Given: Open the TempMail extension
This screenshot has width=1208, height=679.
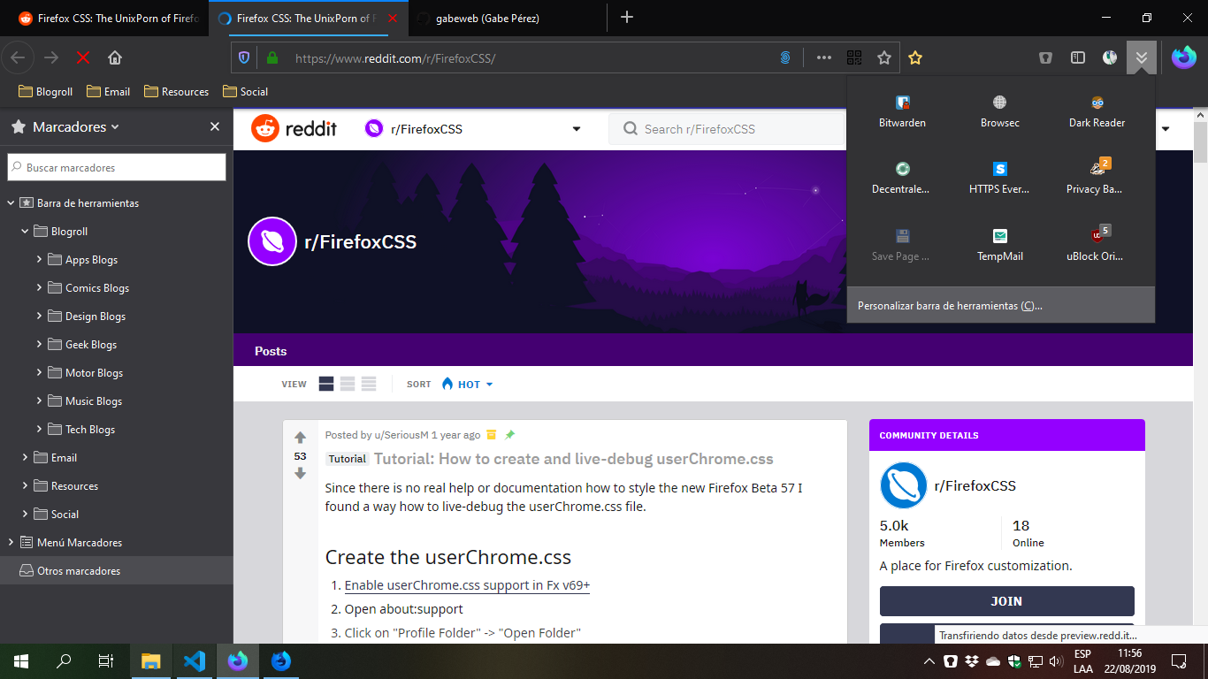Looking at the screenshot, I should [x=999, y=245].
